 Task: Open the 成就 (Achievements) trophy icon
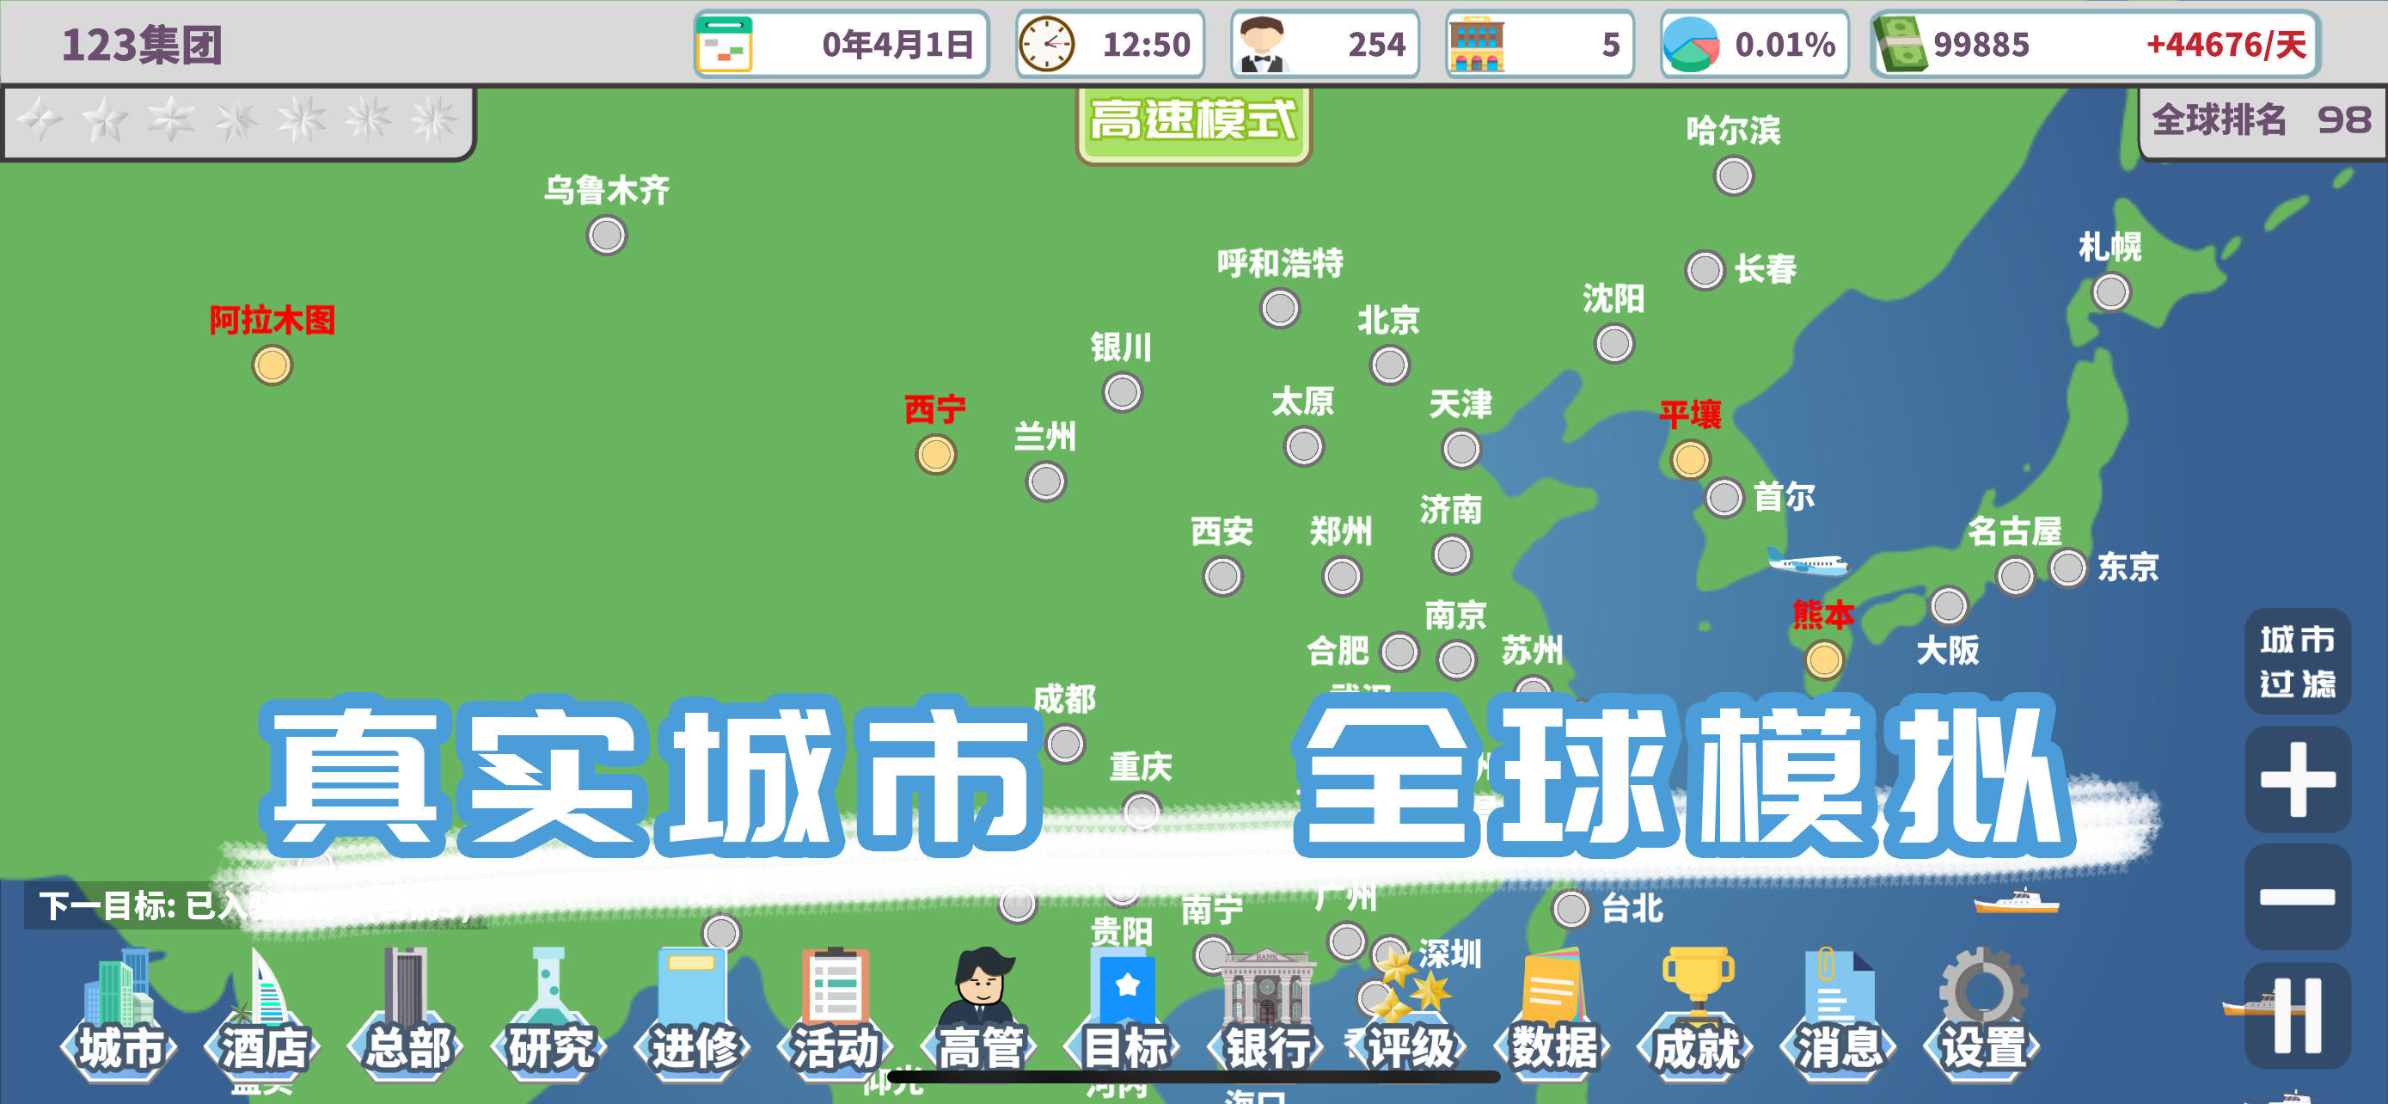click(x=1697, y=1016)
